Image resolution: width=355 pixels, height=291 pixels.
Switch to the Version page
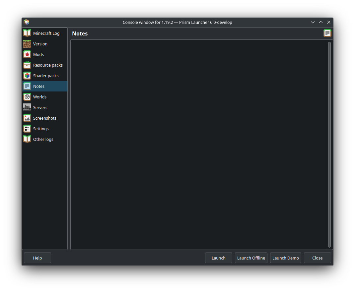coord(45,44)
